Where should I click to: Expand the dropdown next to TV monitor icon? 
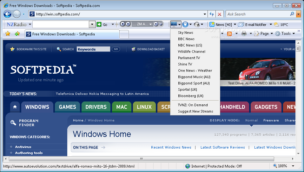click(x=179, y=24)
